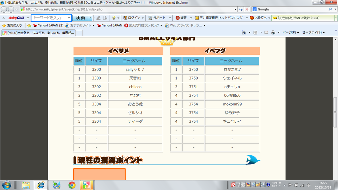The image size is (338, 190).
Task: Open the ページ(P) menu
Action: 291,32
